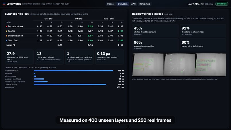Click the macro F1 row label
The image size is (231, 130).
point(10,45)
